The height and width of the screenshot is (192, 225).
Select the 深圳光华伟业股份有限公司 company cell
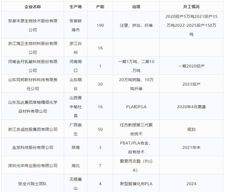33,165
